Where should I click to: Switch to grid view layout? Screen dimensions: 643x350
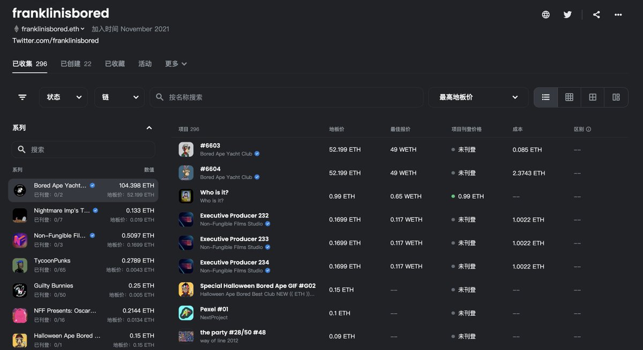coord(569,97)
